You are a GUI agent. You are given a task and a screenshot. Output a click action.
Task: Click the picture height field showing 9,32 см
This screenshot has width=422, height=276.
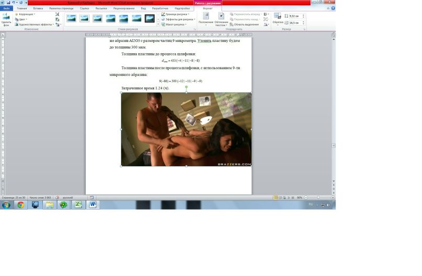[x=294, y=16]
